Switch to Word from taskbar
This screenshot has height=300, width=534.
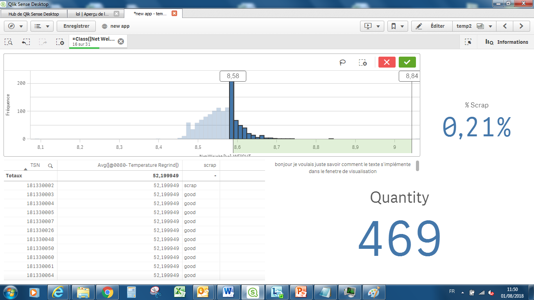tap(228, 292)
